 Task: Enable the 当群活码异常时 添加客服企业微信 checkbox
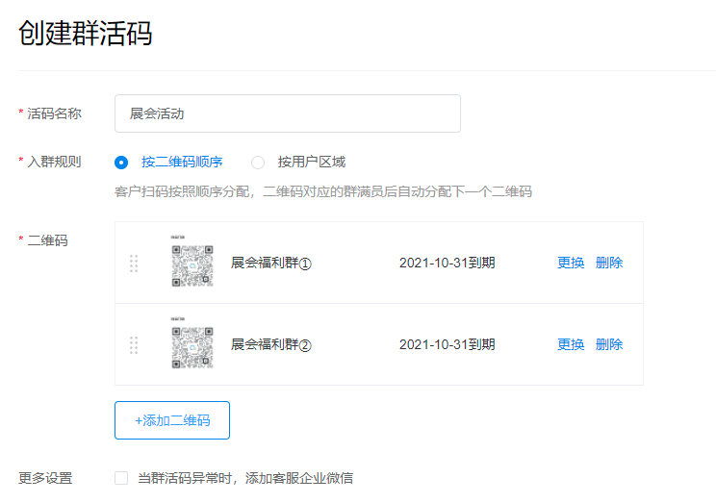tap(121, 478)
